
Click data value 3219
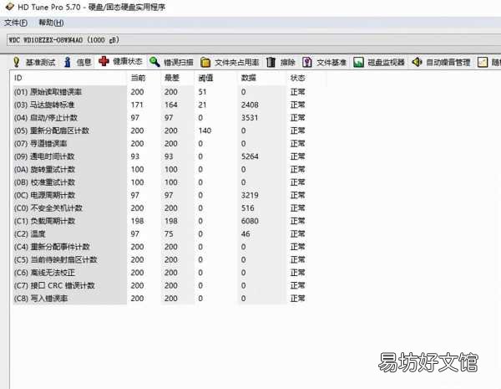click(x=250, y=195)
